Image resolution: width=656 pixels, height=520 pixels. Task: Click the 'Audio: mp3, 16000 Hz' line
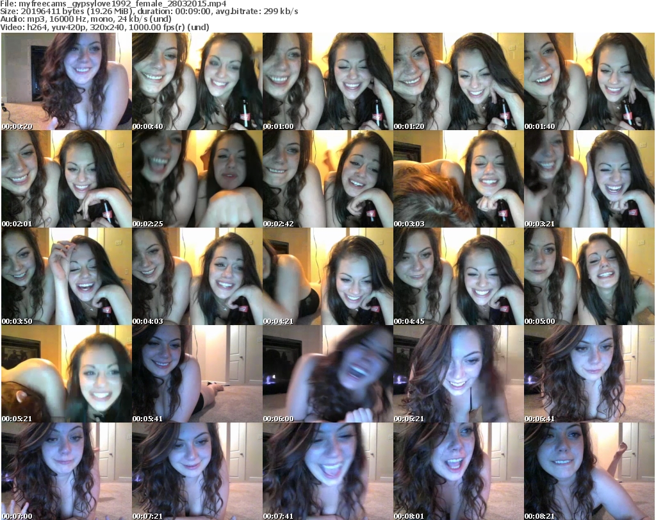click(86, 19)
